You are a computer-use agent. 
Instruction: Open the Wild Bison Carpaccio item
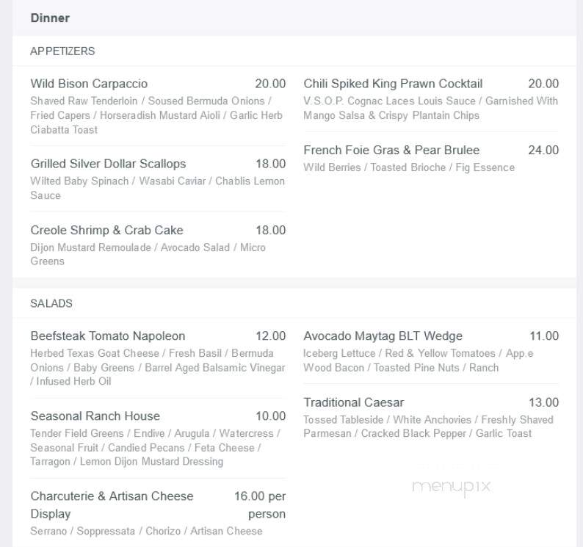[89, 84]
